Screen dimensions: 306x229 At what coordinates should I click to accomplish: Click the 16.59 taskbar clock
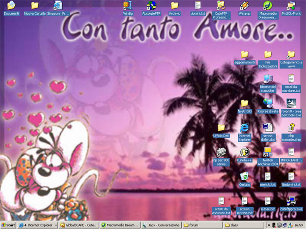pos(299,225)
